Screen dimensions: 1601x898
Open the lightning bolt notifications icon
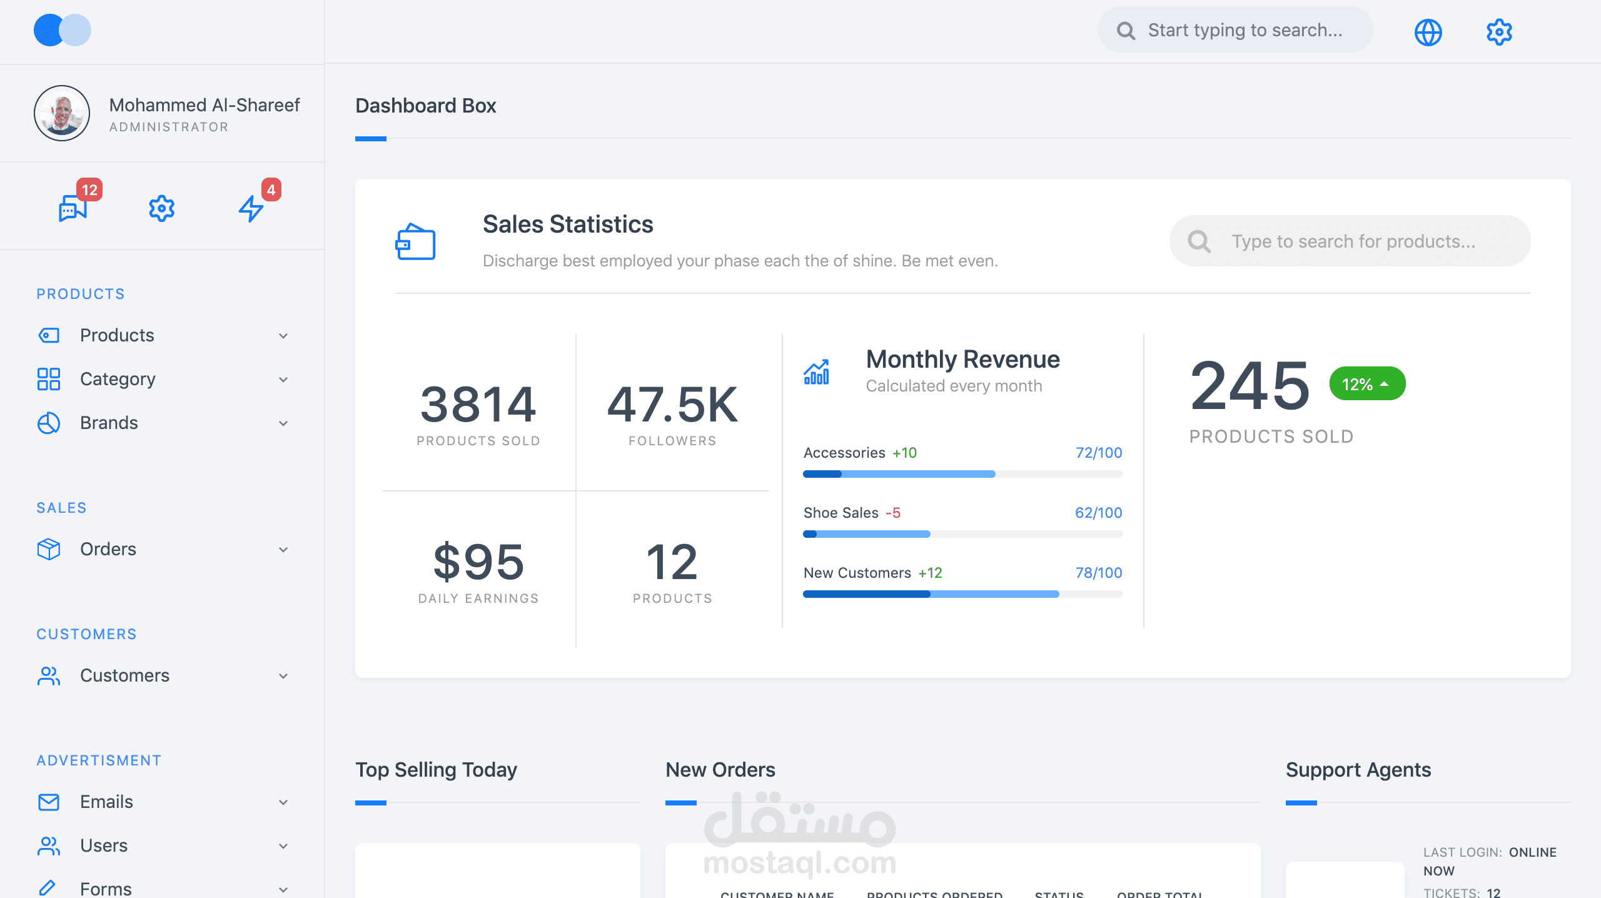click(x=251, y=208)
